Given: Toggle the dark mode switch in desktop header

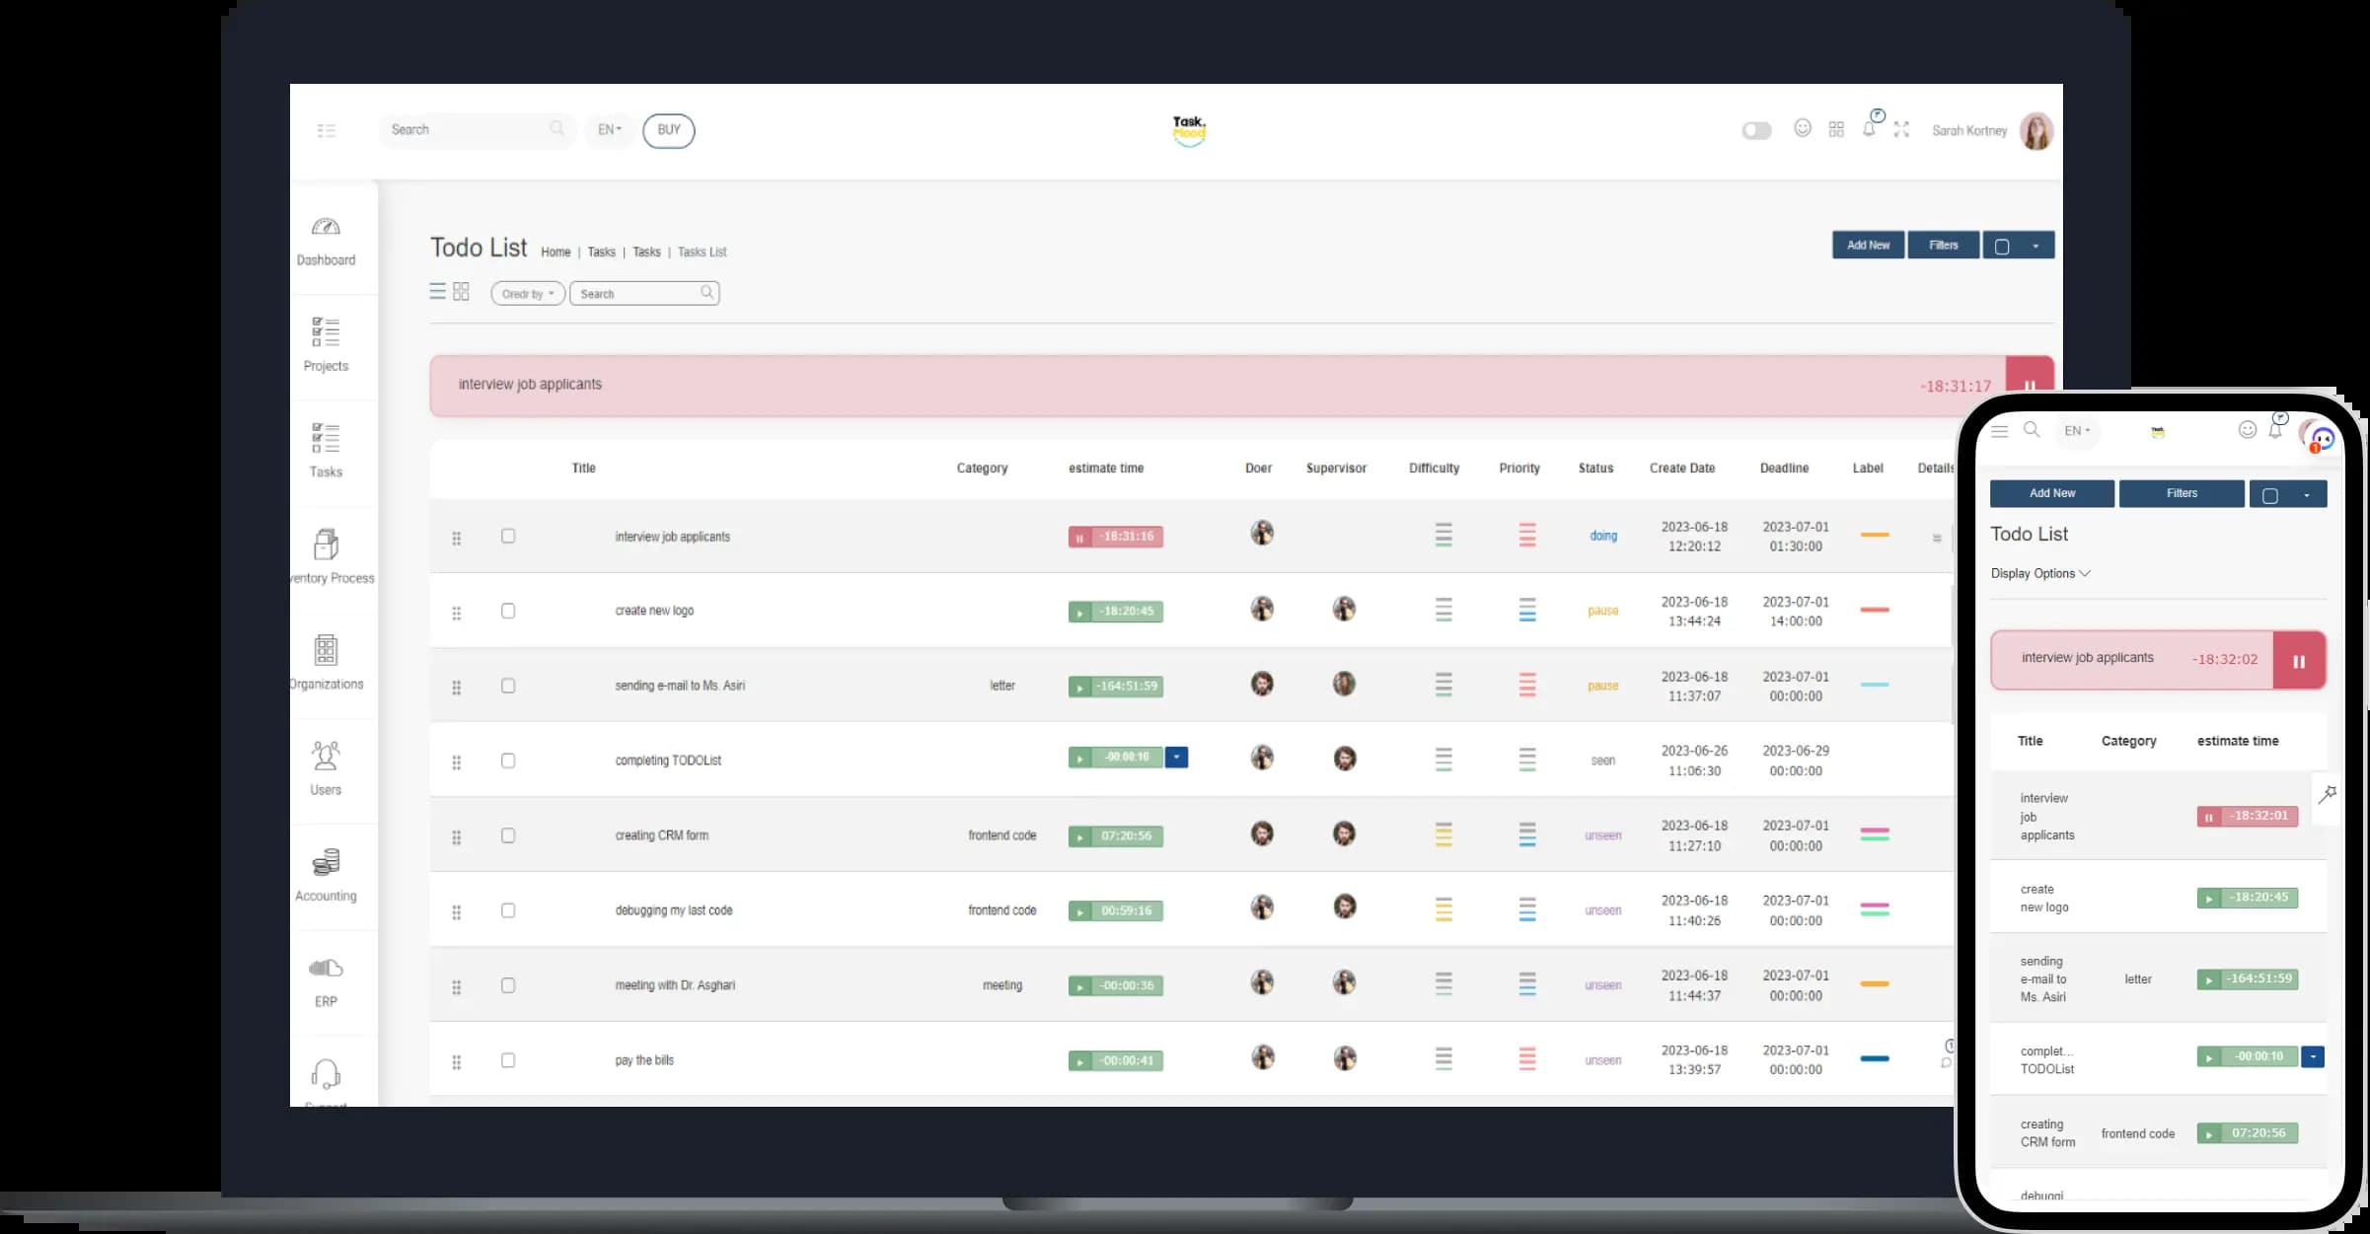Looking at the screenshot, I should (1756, 130).
